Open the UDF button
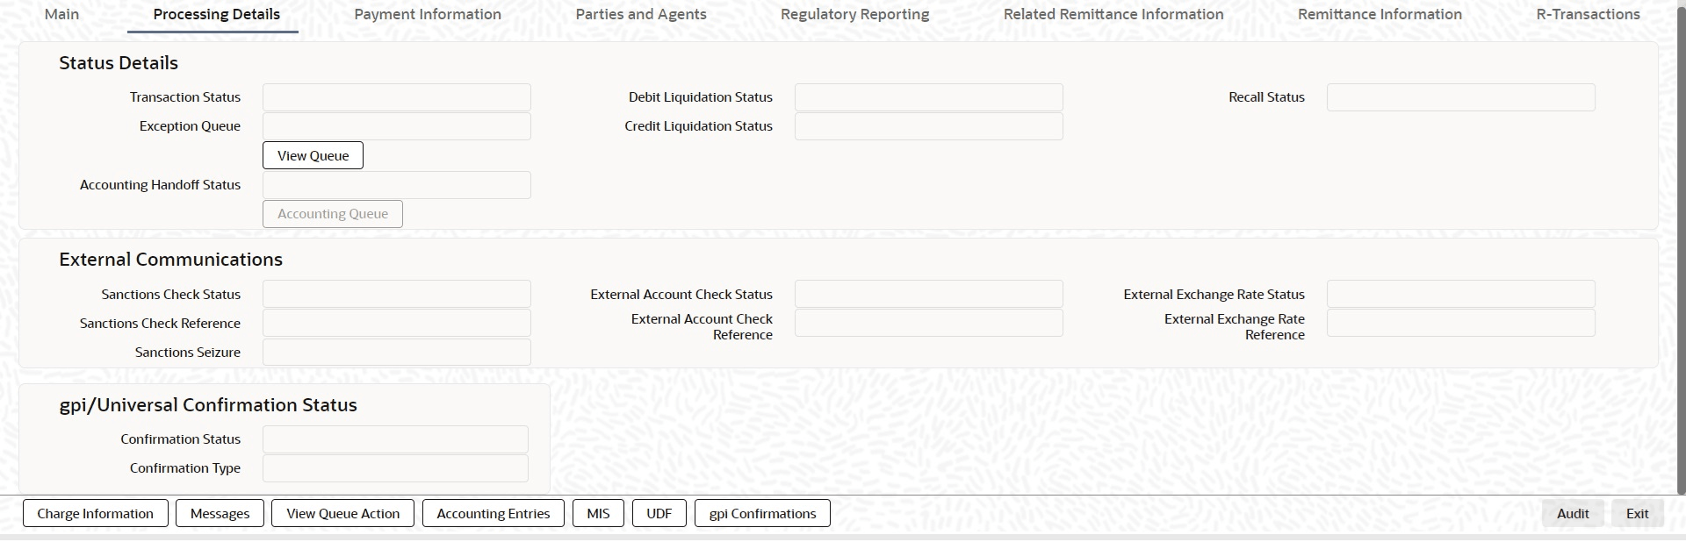The width and height of the screenshot is (1686, 542). (x=659, y=513)
